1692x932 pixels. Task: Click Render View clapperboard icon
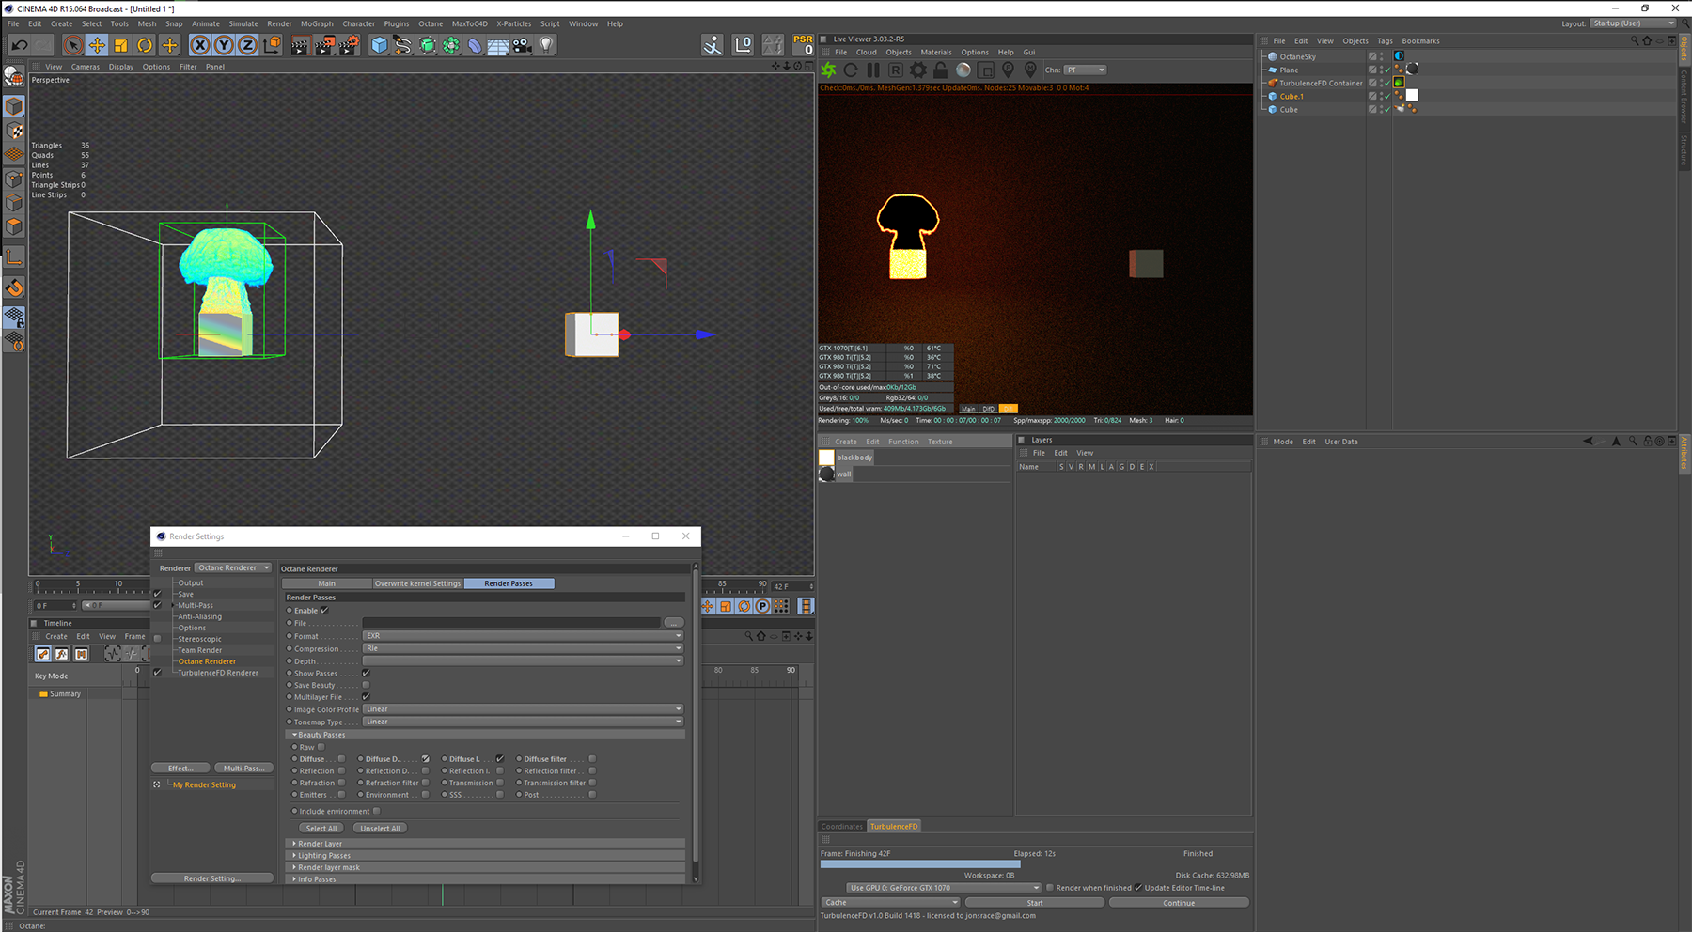[x=299, y=45]
